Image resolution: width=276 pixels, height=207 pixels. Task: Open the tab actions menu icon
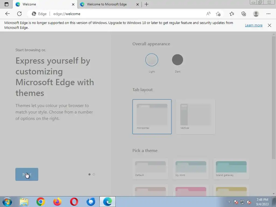tap(6, 4)
